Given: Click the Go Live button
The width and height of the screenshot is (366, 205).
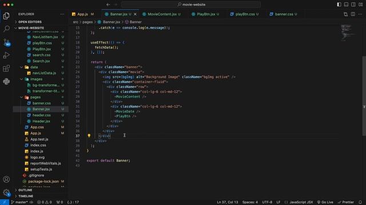Looking at the screenshot, I should 325,202.
